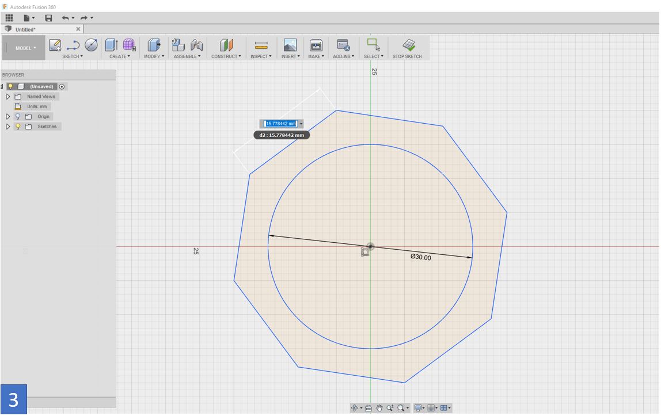This screenshot has width=661, height=416.
Task: Click the Extrude tool icon
Action: [111, 45]
